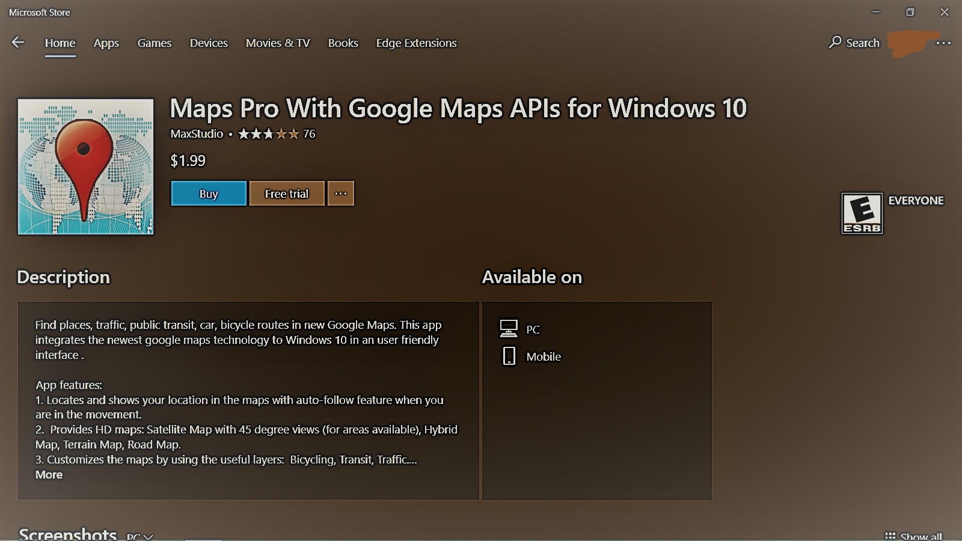Open the store's top-right ellipsis menu
Screen dimensions: 962x541
(943, 43)
